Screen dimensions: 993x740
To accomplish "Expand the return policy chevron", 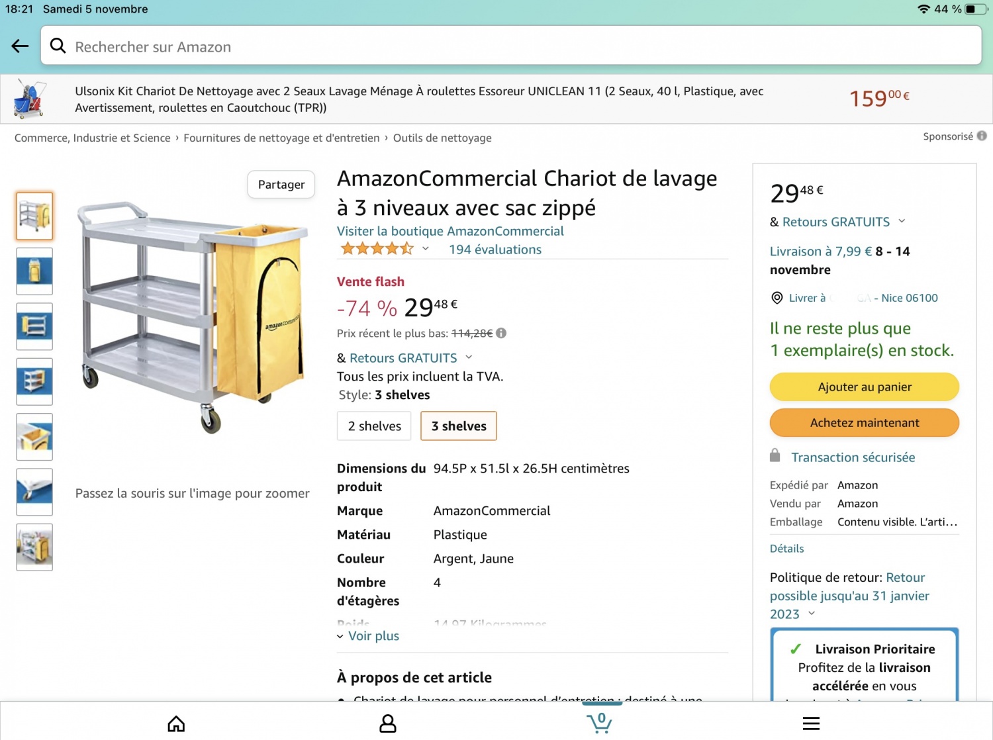I will (812, 614).
